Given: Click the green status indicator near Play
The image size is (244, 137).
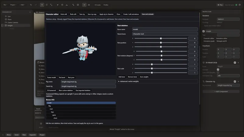Looking at the screenshot, I should 236,5.
